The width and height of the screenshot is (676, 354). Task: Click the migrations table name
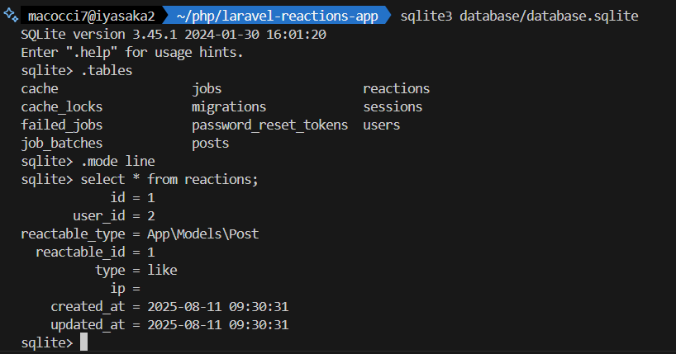pyautogui.click(x=229, y=106)
